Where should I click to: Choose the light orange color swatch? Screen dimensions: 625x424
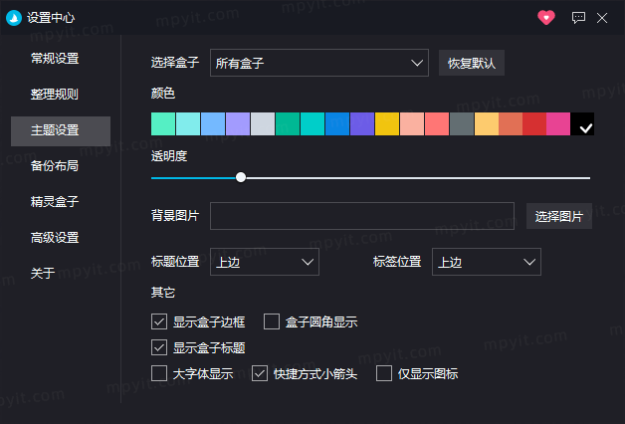(487, 124)
